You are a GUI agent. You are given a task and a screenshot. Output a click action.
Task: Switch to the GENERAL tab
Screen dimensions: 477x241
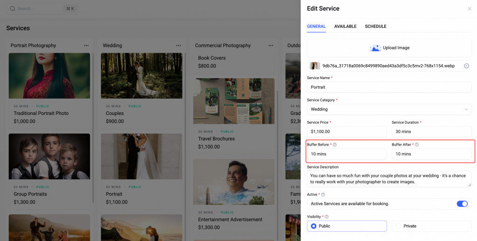pos(316,27)
